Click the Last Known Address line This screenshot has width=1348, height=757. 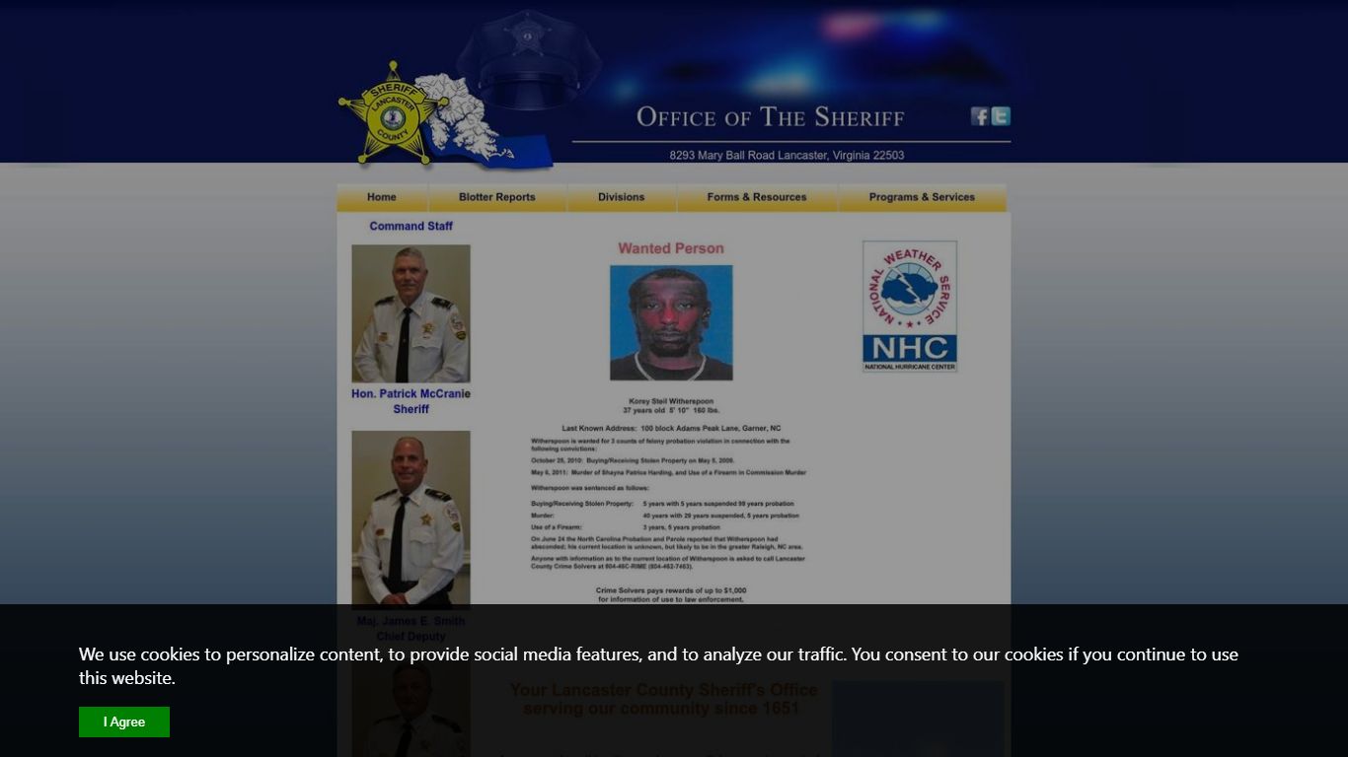coord(671,428)
